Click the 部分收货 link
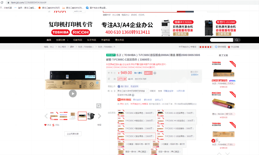 (x=148, y=100)
